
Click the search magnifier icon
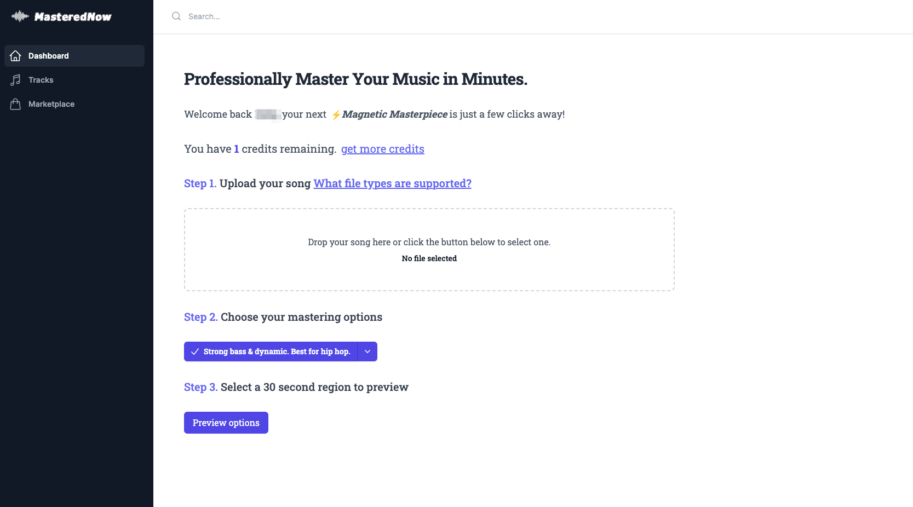(176, 16)
